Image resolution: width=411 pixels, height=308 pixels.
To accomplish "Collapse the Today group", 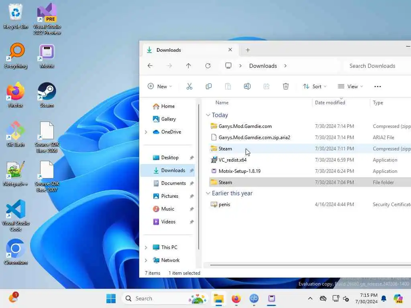I will [x=208, y=115].
